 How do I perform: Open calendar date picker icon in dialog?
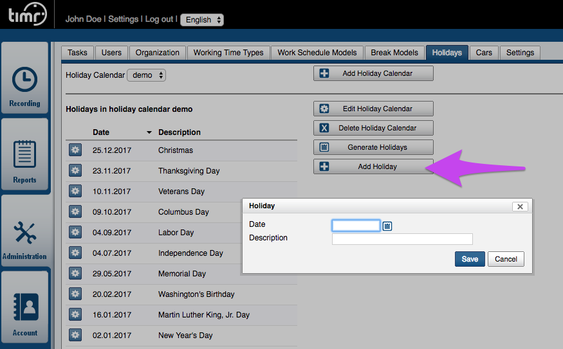(x=387, y=226)
